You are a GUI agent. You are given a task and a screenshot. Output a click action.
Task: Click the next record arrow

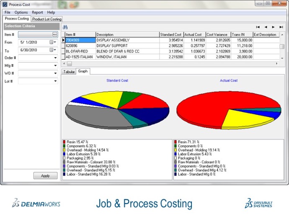(x=273, y=27)
